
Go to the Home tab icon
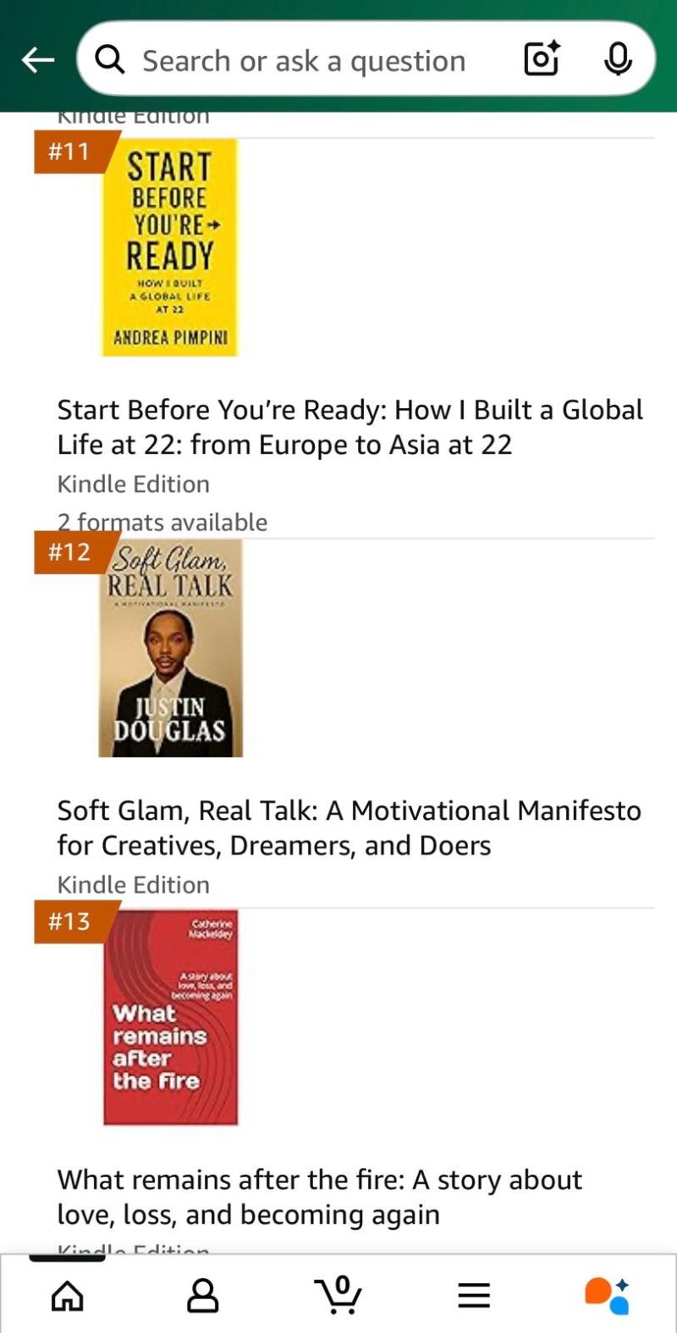click(68, 1295)
